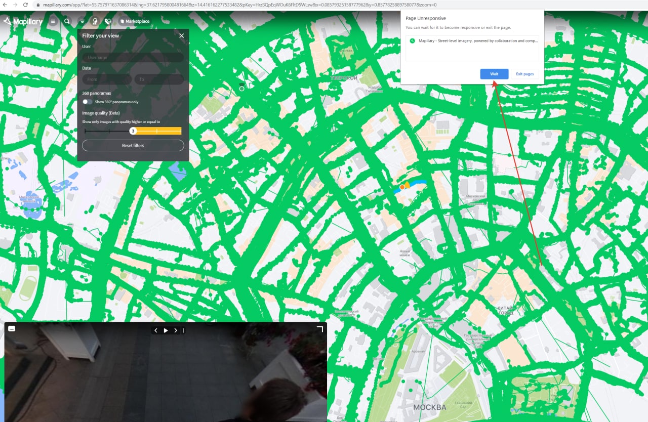Click the orange current position marker

pos(402,187)
